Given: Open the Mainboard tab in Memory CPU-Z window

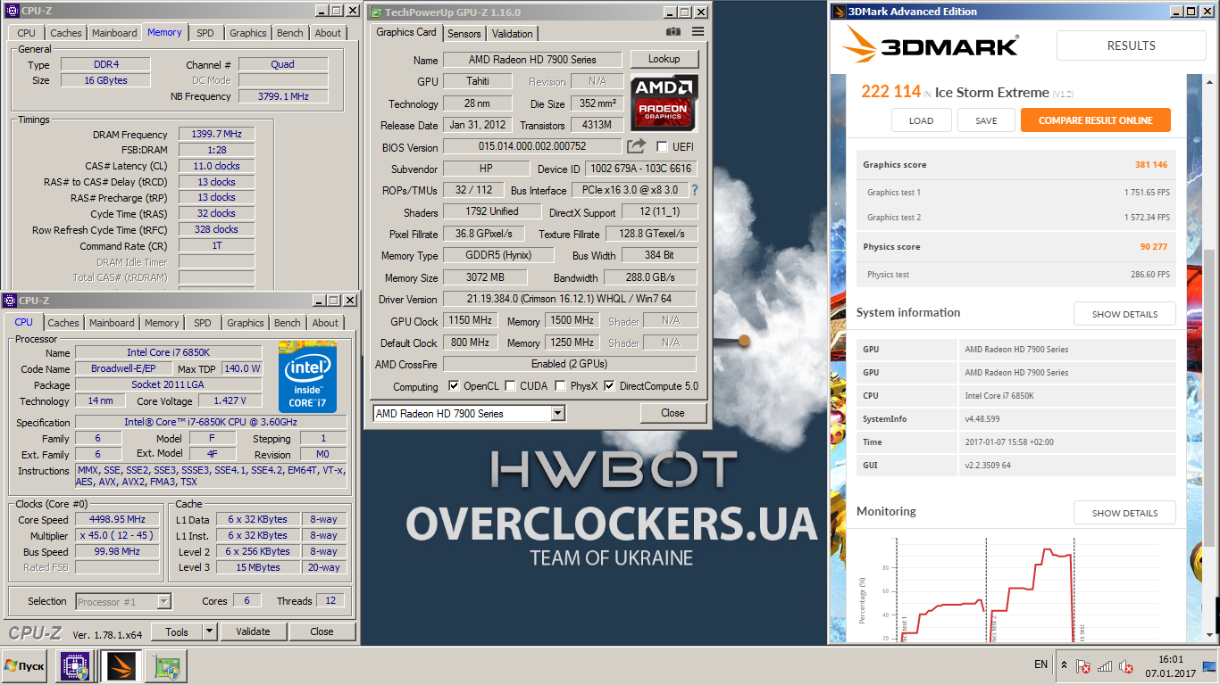Looking at the screenshot, I should 114,33.
